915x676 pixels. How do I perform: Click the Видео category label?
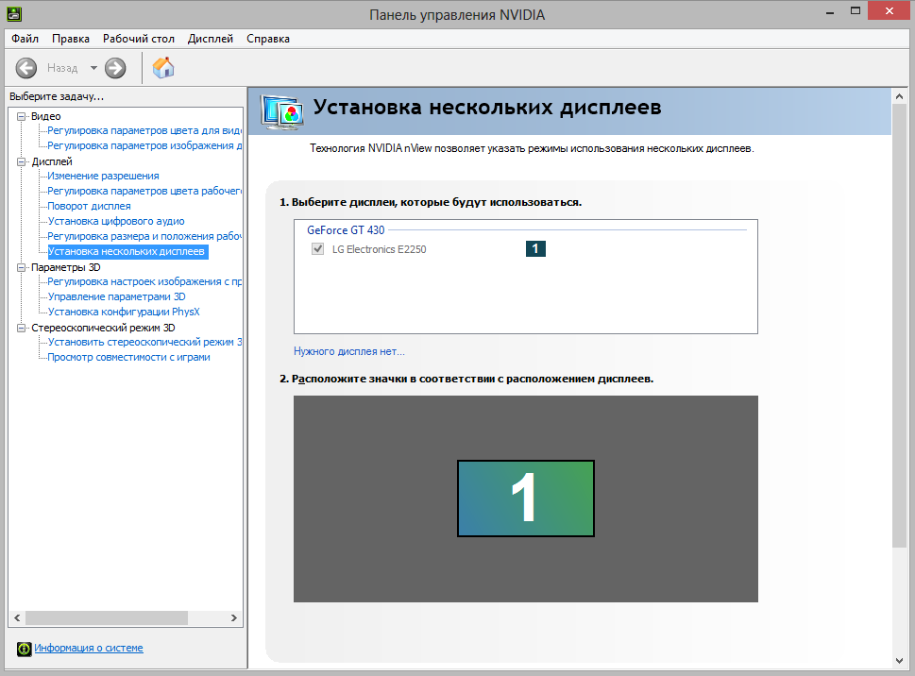coord(46,116)
